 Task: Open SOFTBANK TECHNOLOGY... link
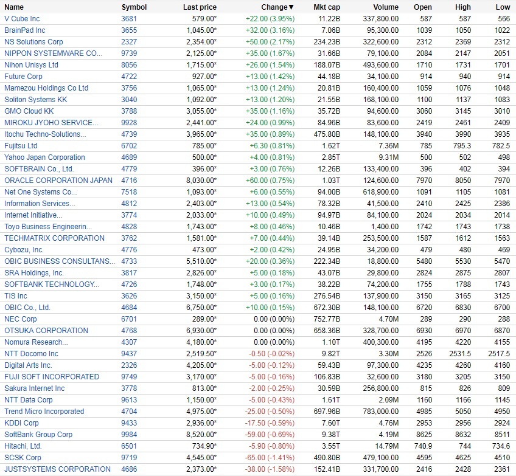point(52,285)
